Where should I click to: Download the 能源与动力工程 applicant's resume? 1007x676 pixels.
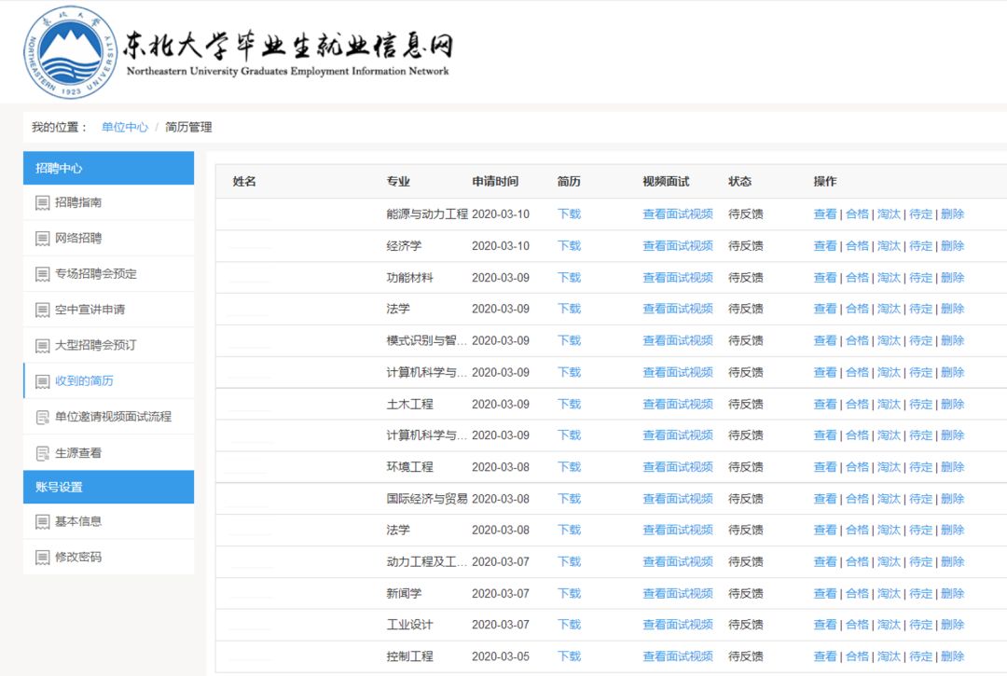569,214
